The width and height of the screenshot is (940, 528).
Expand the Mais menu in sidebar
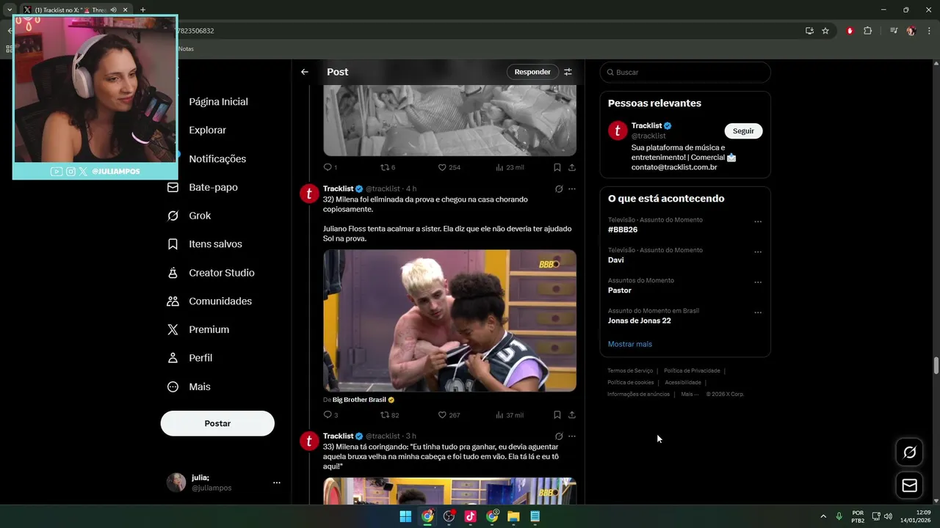pos(189,386)
